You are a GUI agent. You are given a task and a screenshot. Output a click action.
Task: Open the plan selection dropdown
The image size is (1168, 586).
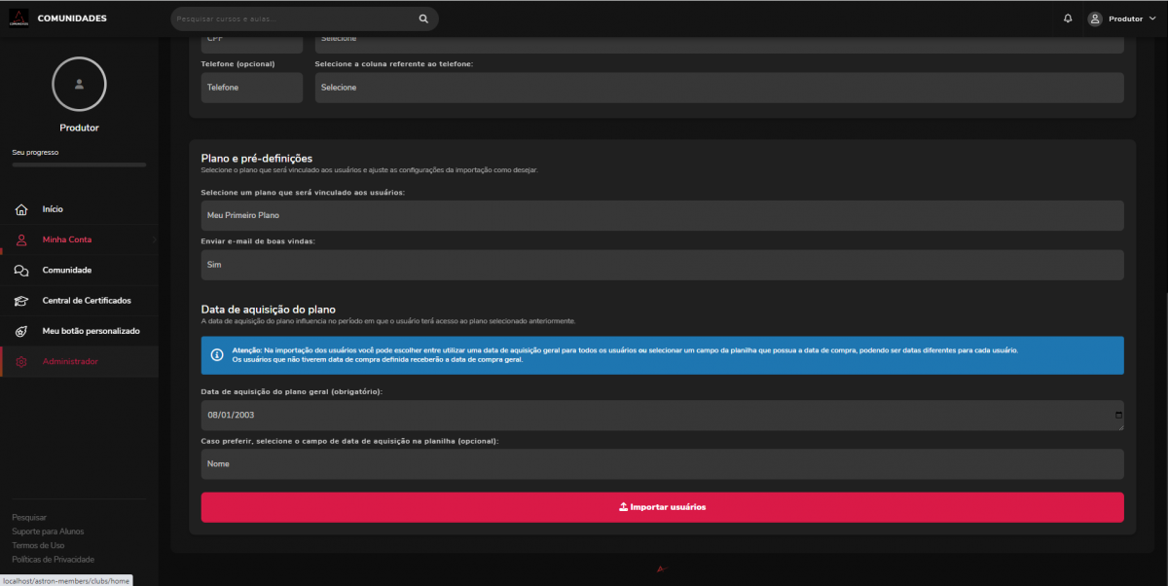point(662,215)
